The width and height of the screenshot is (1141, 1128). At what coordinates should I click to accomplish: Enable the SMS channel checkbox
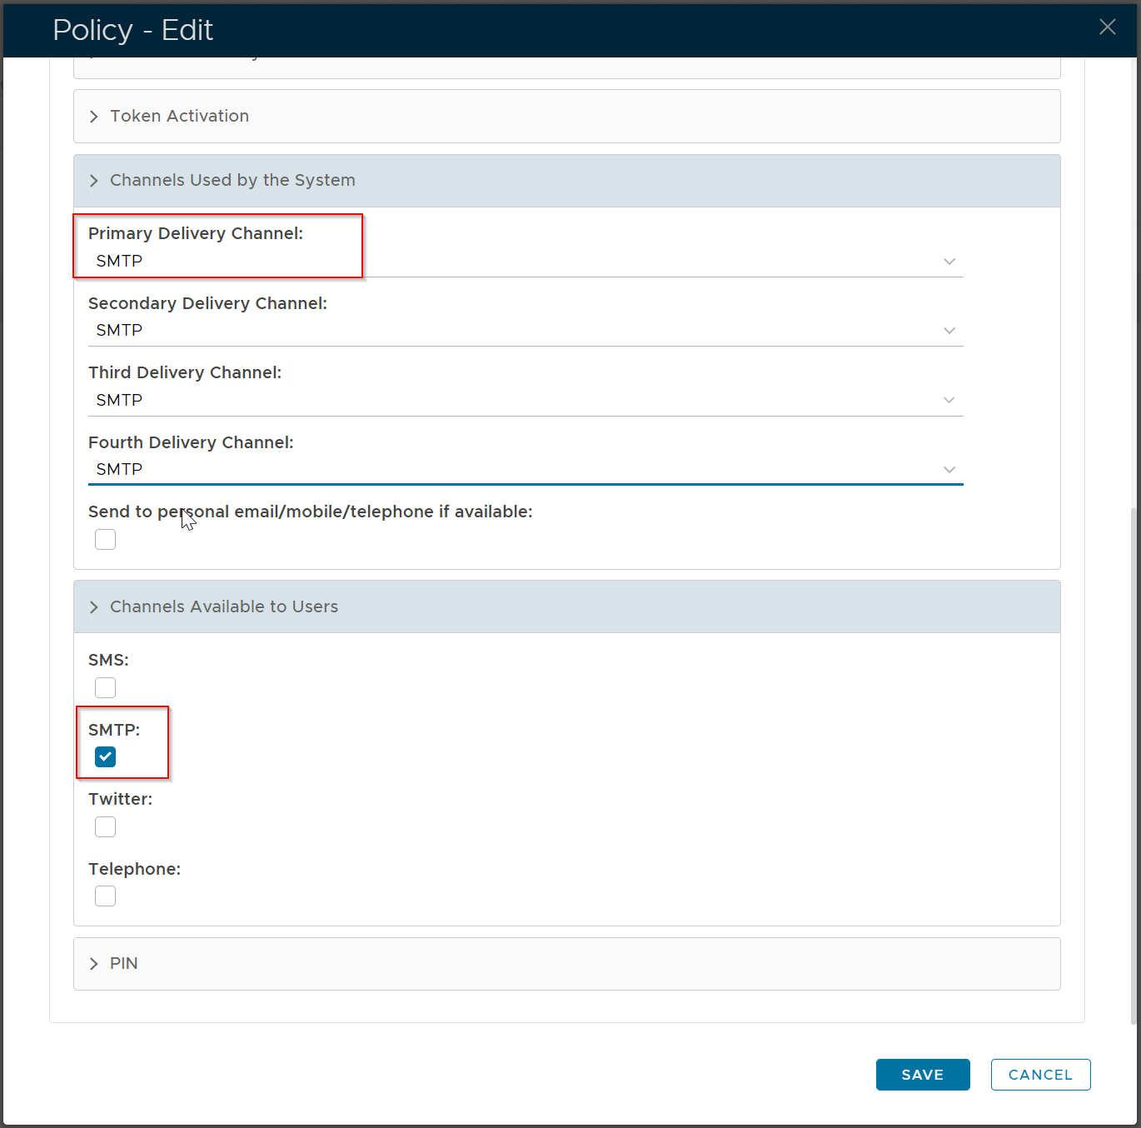pos(106,688)
